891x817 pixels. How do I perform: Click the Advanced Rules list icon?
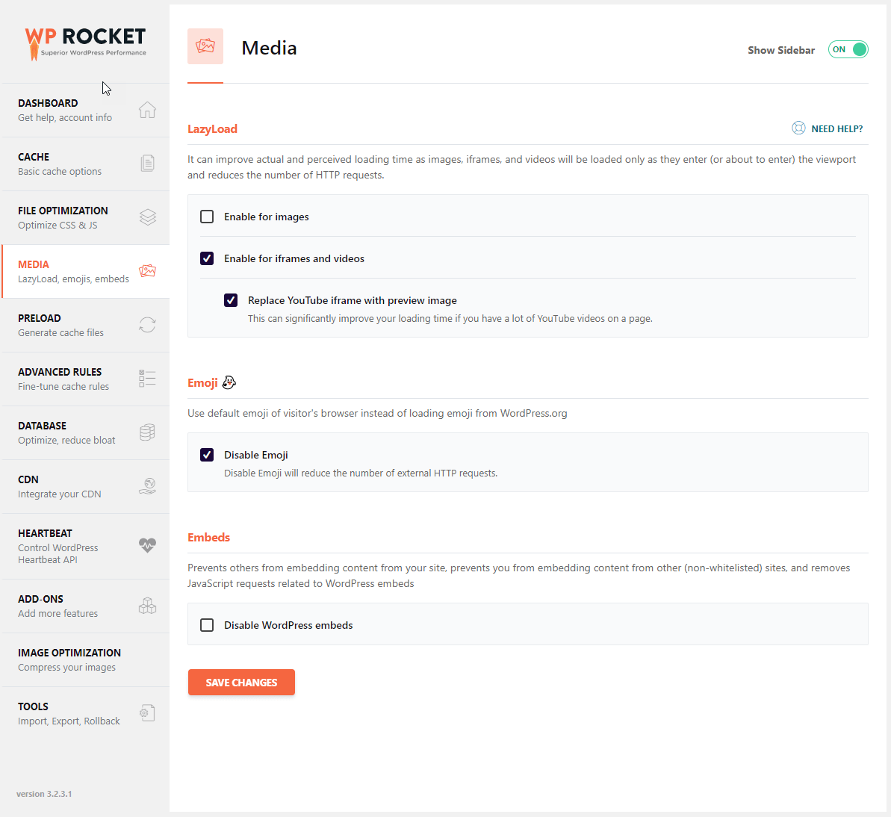pos(147,379)
